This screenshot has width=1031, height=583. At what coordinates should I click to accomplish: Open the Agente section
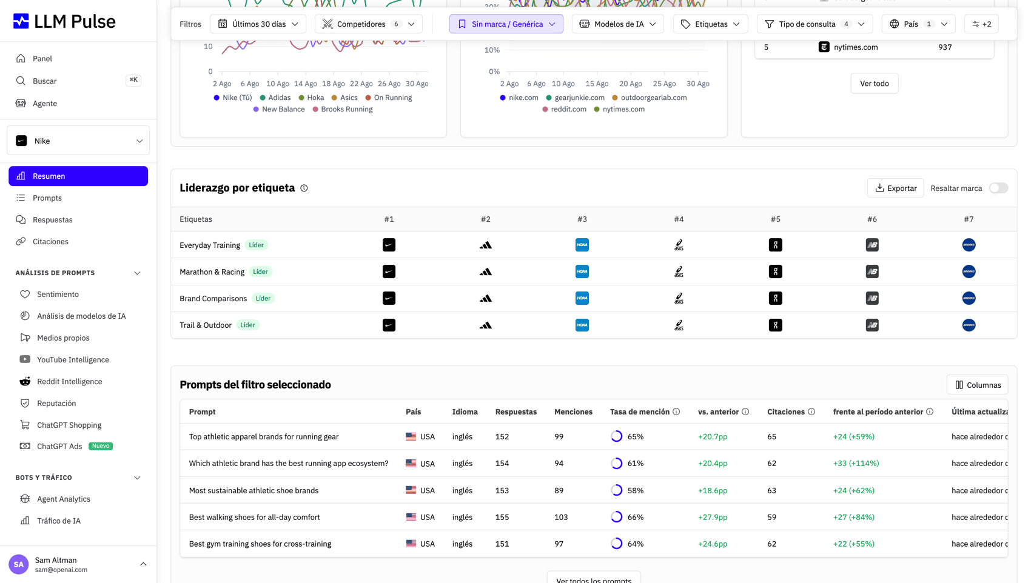[78, 104]
